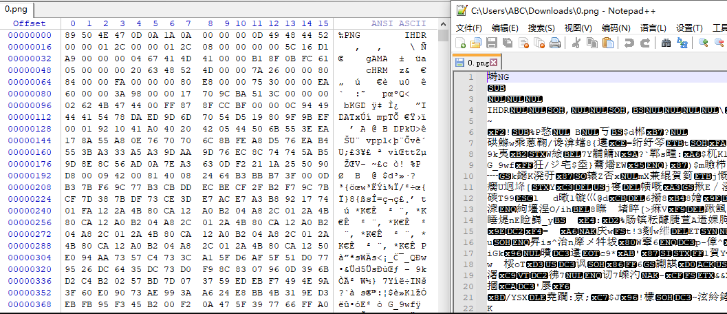Click the Cut scissors icon
Image resolution: width=727 pixels, height=314 pixels.
pos(576,43)
